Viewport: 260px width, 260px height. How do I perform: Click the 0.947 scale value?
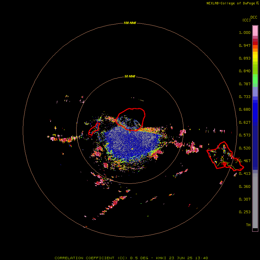(245, 45)
